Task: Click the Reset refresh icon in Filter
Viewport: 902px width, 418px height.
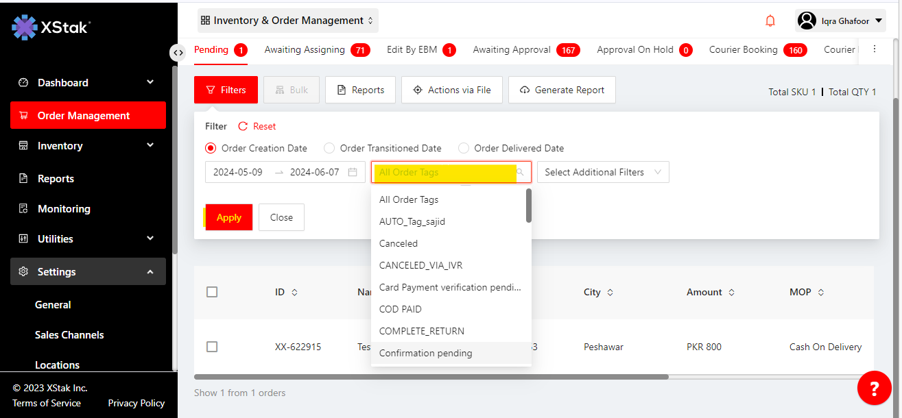Action: pos(243,126)
